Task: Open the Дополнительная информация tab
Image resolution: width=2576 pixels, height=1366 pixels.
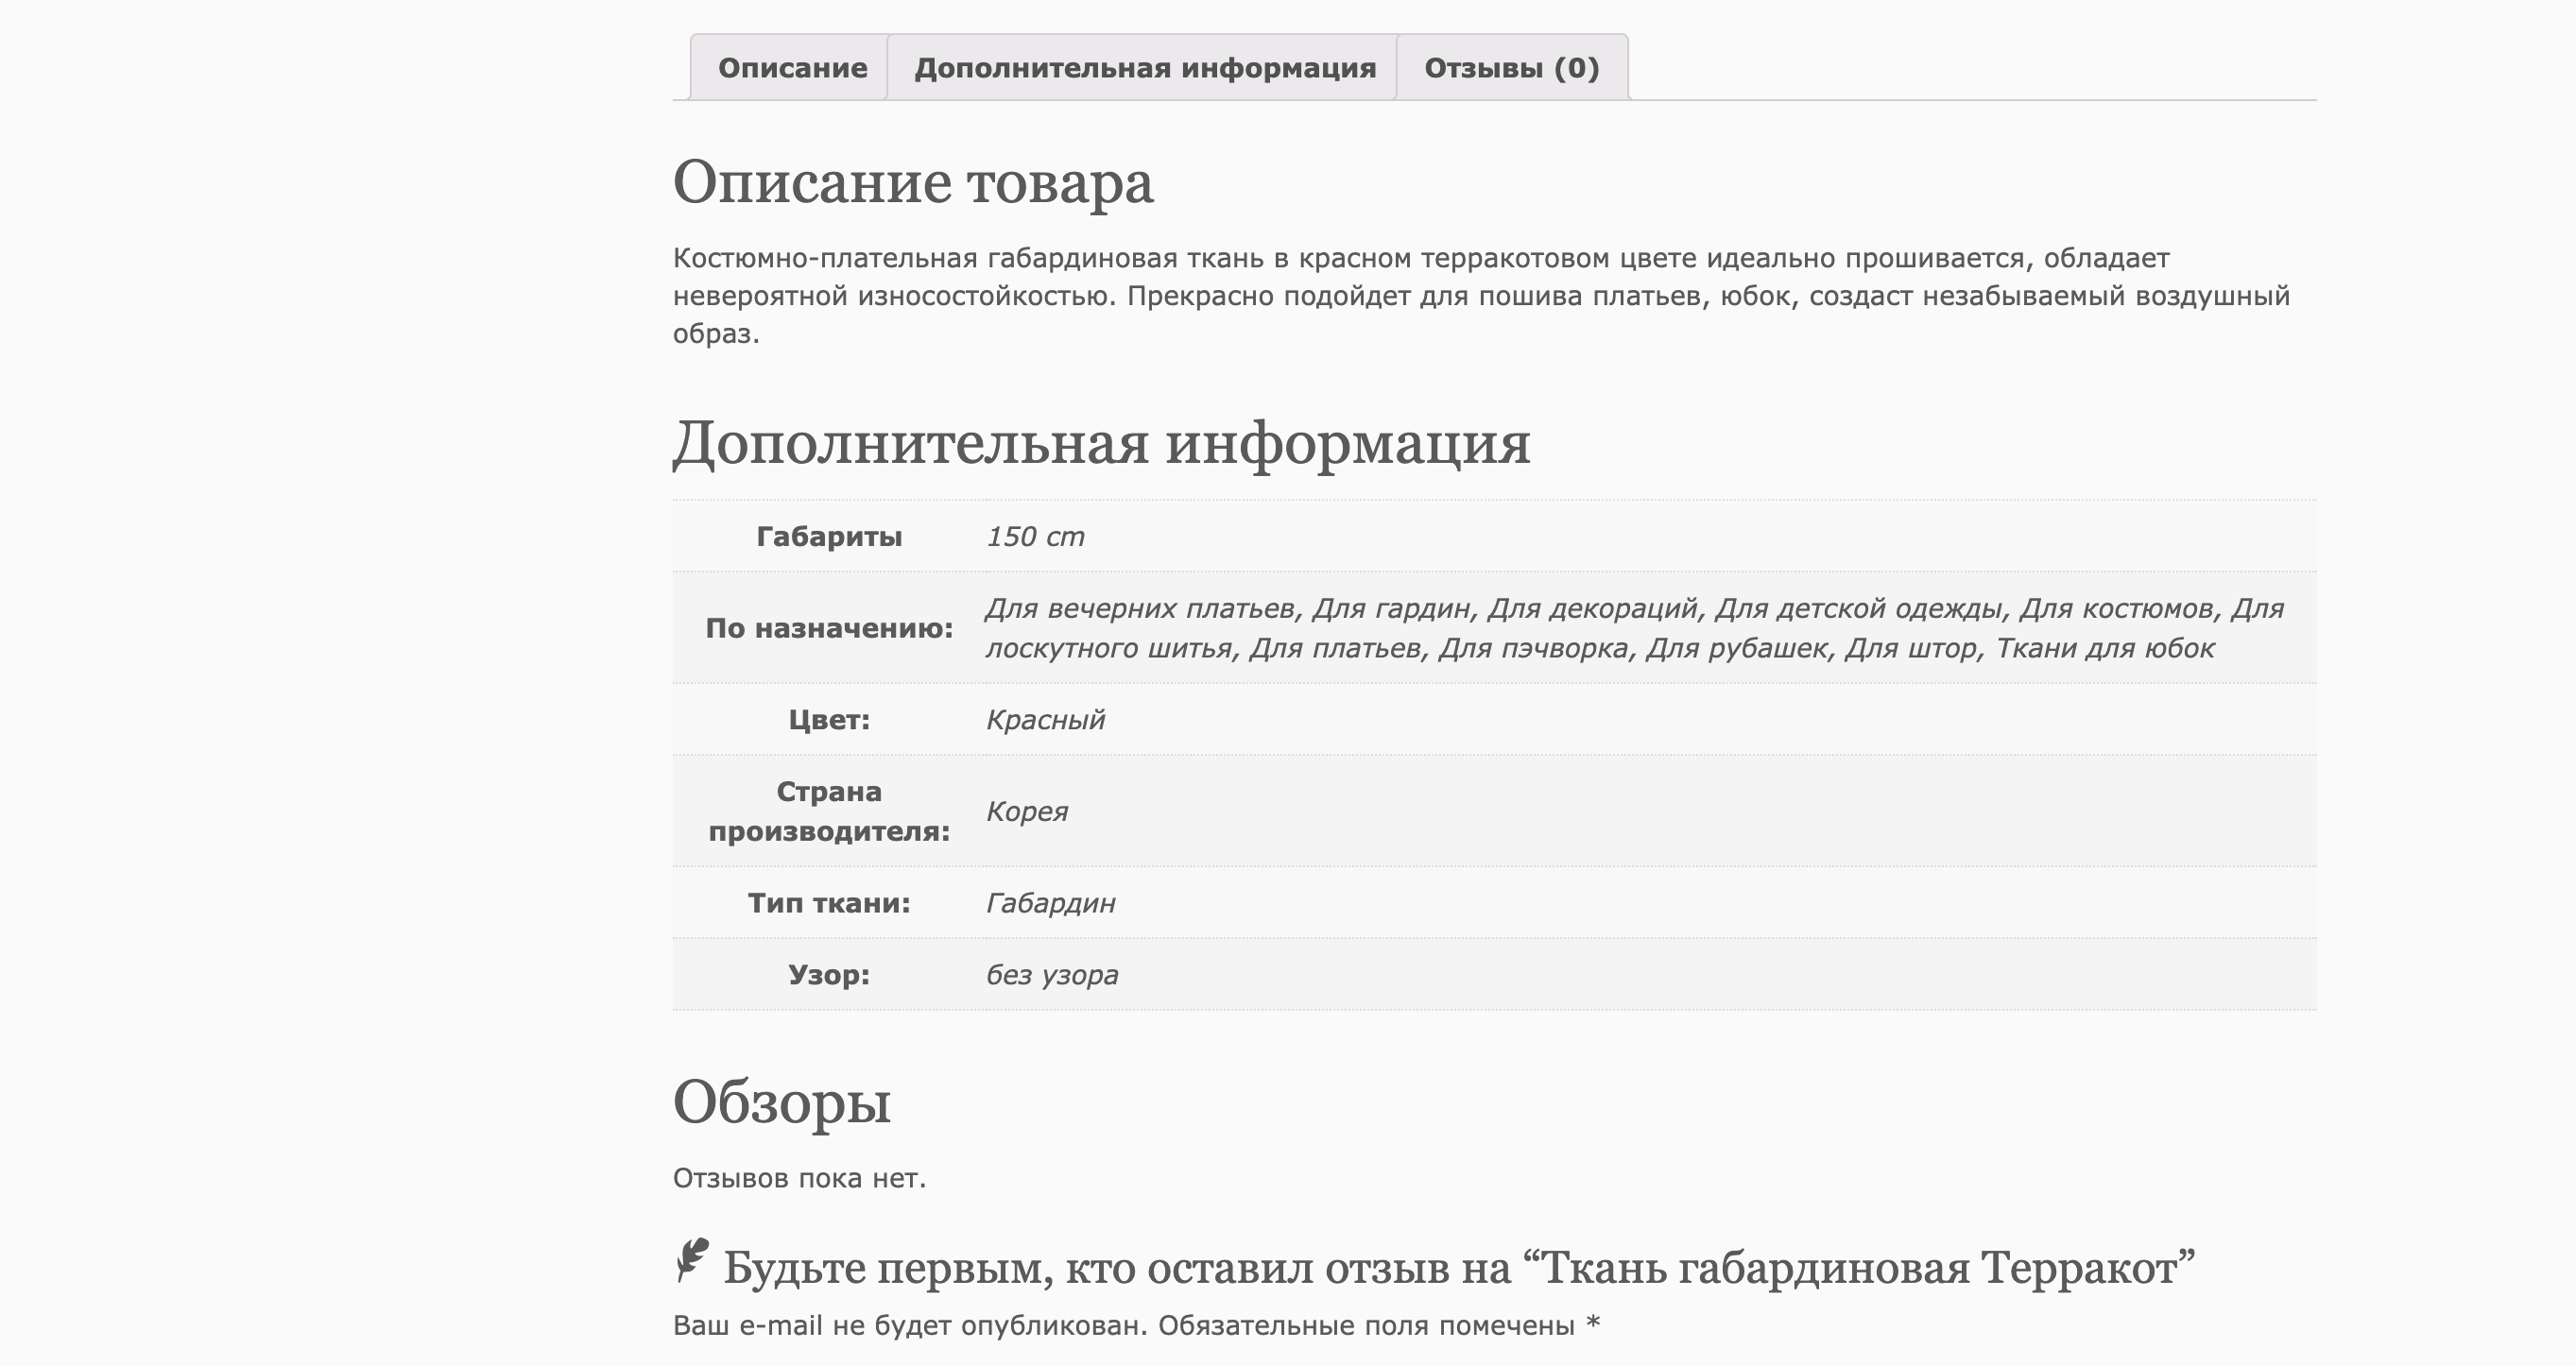Action: click(x=1146, y=68)
